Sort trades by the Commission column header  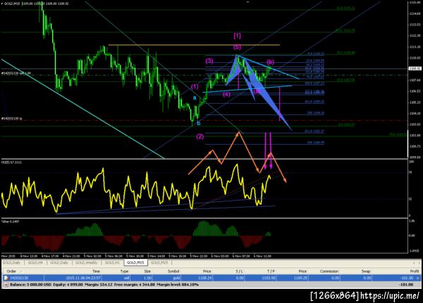pyautogui.click(x=329, y=271)
